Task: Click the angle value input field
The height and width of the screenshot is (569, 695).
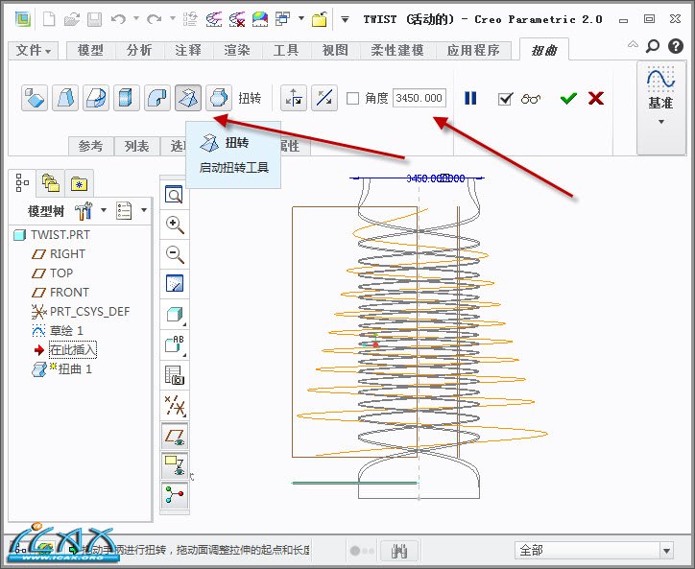Action: [419, 98]
